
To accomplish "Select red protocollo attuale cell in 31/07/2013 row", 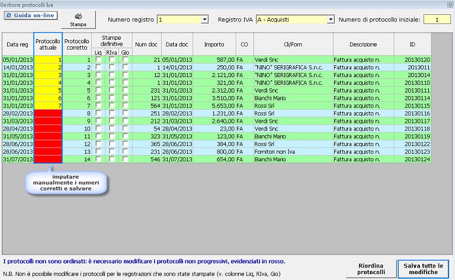I will coord(48,159).
